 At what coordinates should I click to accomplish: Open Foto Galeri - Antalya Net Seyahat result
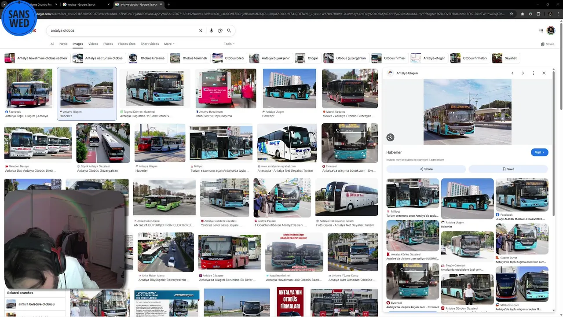coord(345,225)
